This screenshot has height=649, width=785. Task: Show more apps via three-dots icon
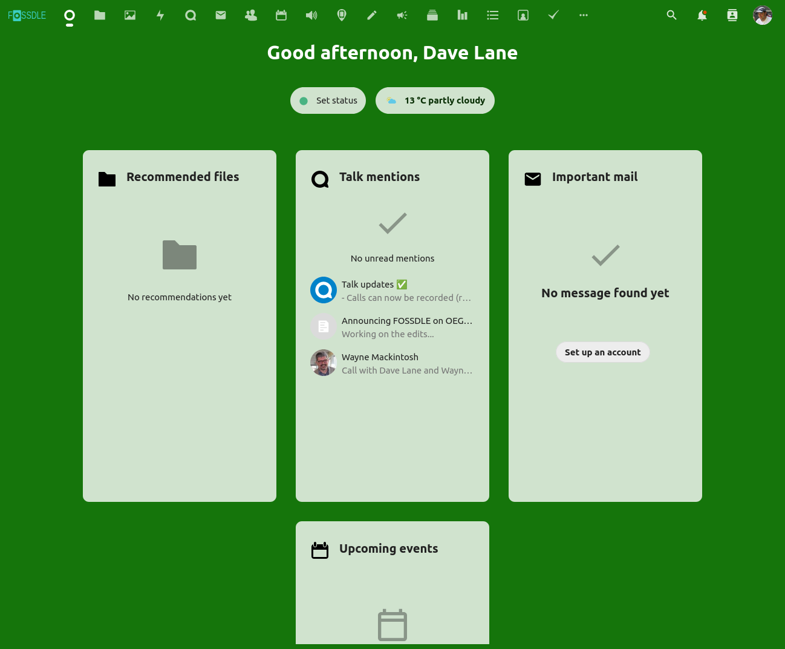tap(584, 15)
